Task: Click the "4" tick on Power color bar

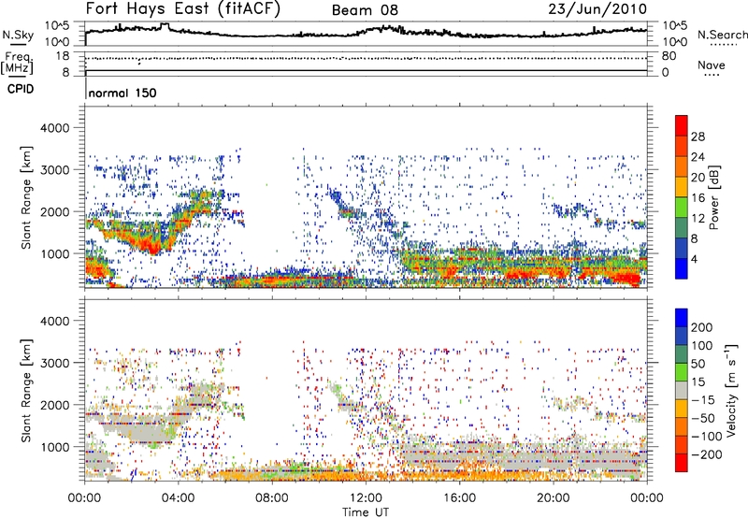Action: (694, 260)
